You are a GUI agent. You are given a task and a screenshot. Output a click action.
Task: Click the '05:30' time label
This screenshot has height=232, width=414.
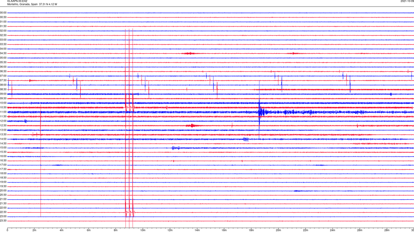3,62
